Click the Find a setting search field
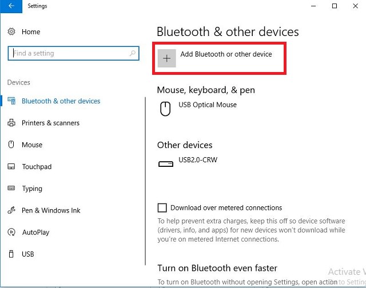Image resolution: width=366 pixels, height=288 pixels. 69,53
